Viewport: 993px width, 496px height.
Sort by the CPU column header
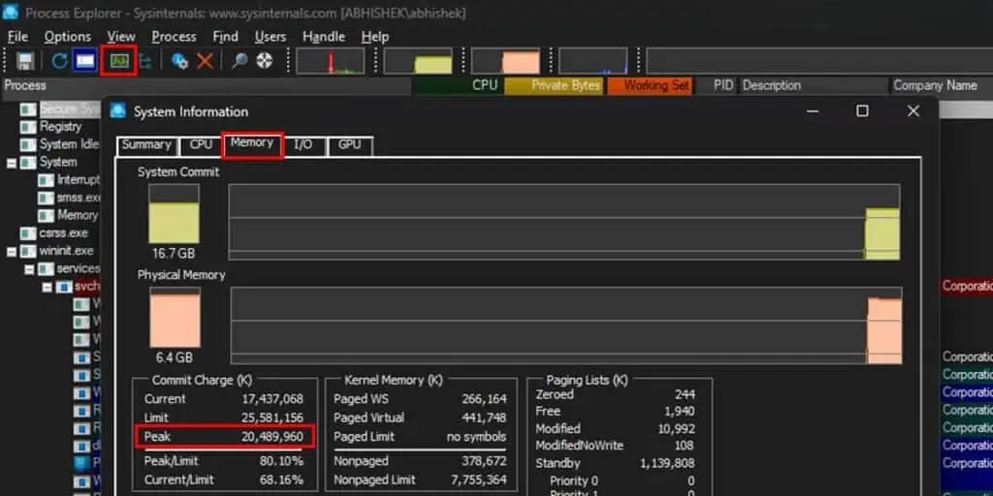pos(458,85)
